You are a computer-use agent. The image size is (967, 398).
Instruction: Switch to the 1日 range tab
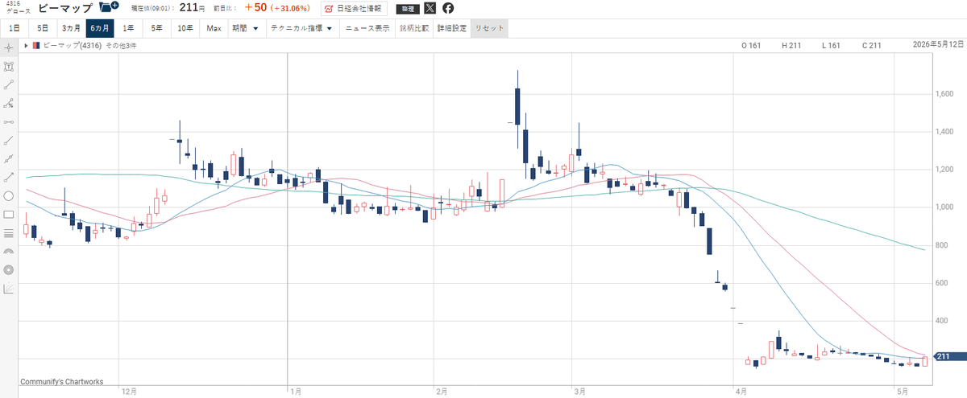(14, 28)
